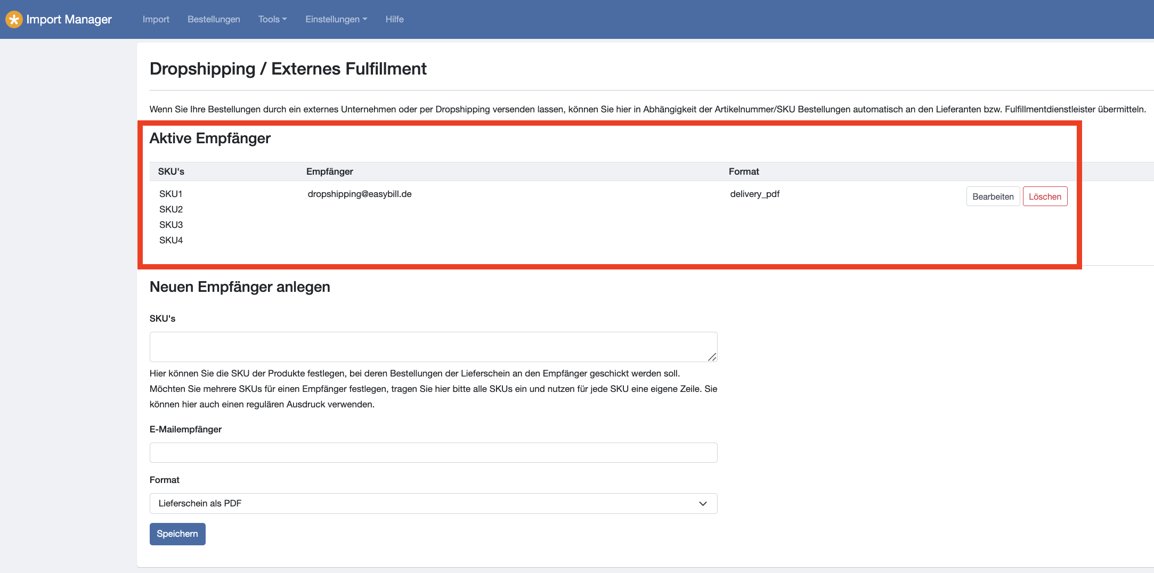Grab the SKU text area resize handle

pos(712,357)
